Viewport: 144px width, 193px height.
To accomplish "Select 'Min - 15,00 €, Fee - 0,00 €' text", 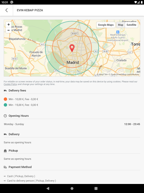I will click(23, 105).
